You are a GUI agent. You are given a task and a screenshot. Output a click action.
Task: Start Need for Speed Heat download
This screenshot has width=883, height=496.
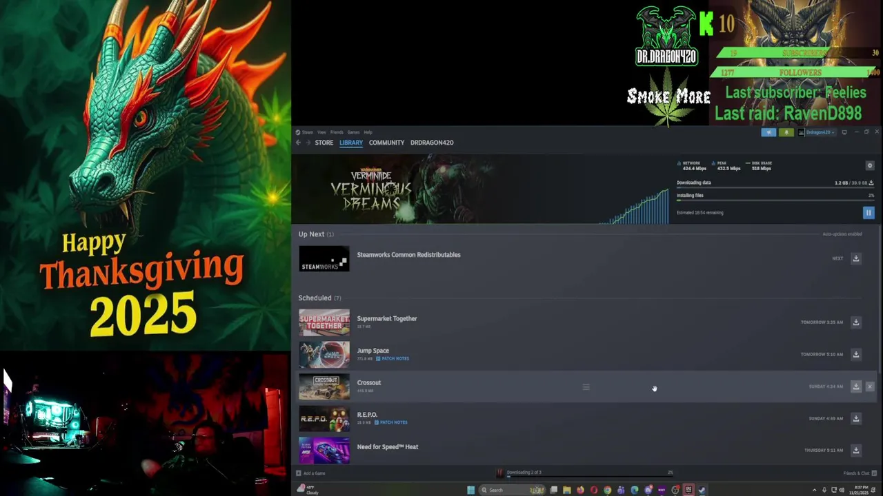pos(856,451)
